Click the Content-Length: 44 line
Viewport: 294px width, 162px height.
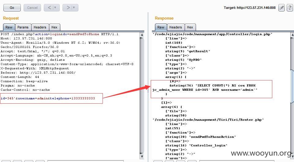[20, 77]
